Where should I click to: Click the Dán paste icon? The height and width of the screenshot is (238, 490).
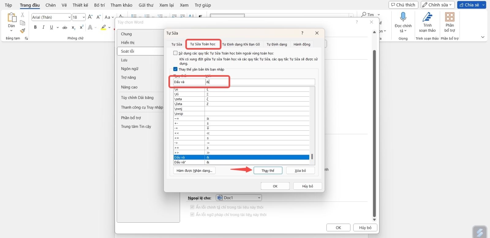pyautogui.click(x=12, y=17)
